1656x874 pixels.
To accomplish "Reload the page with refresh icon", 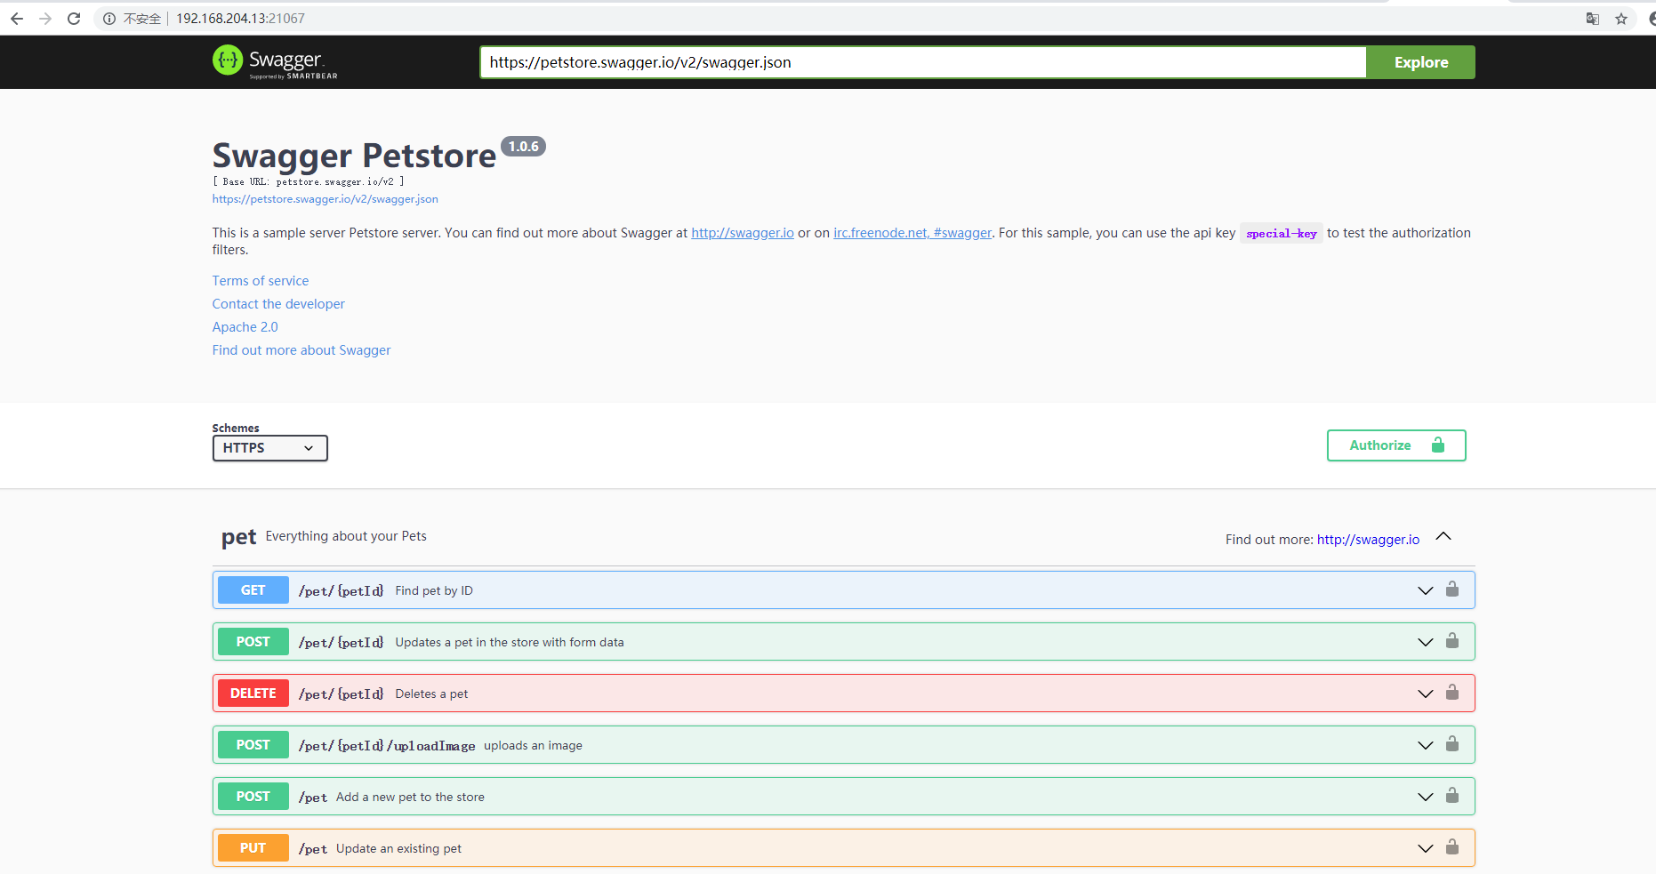I will click(74, 19).
